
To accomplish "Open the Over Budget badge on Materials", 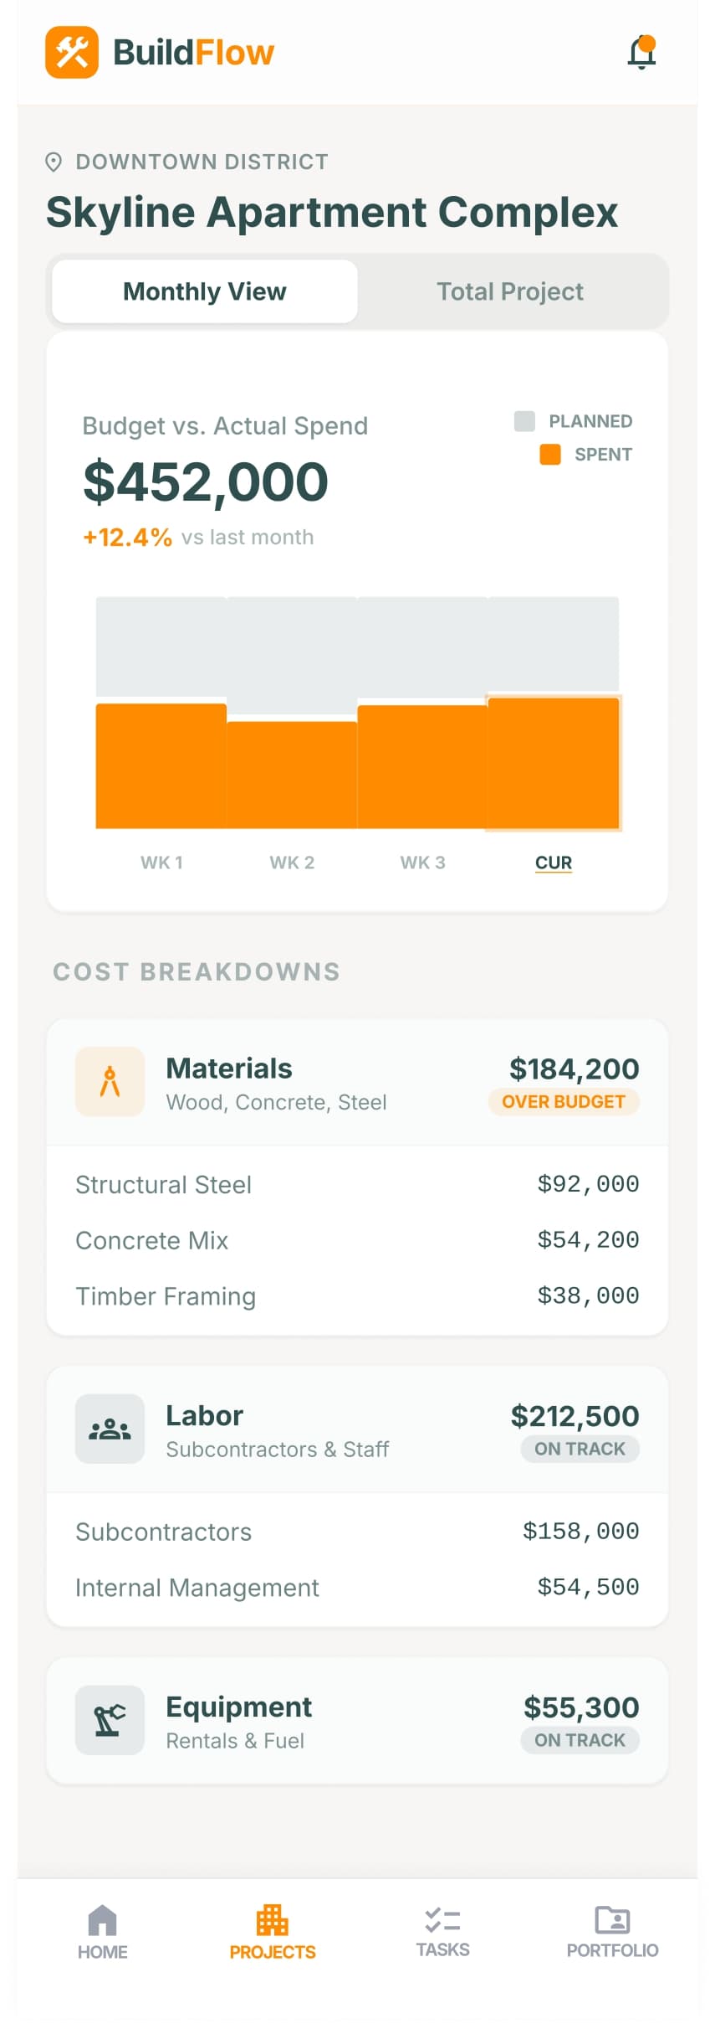I will click(563, 1101).
